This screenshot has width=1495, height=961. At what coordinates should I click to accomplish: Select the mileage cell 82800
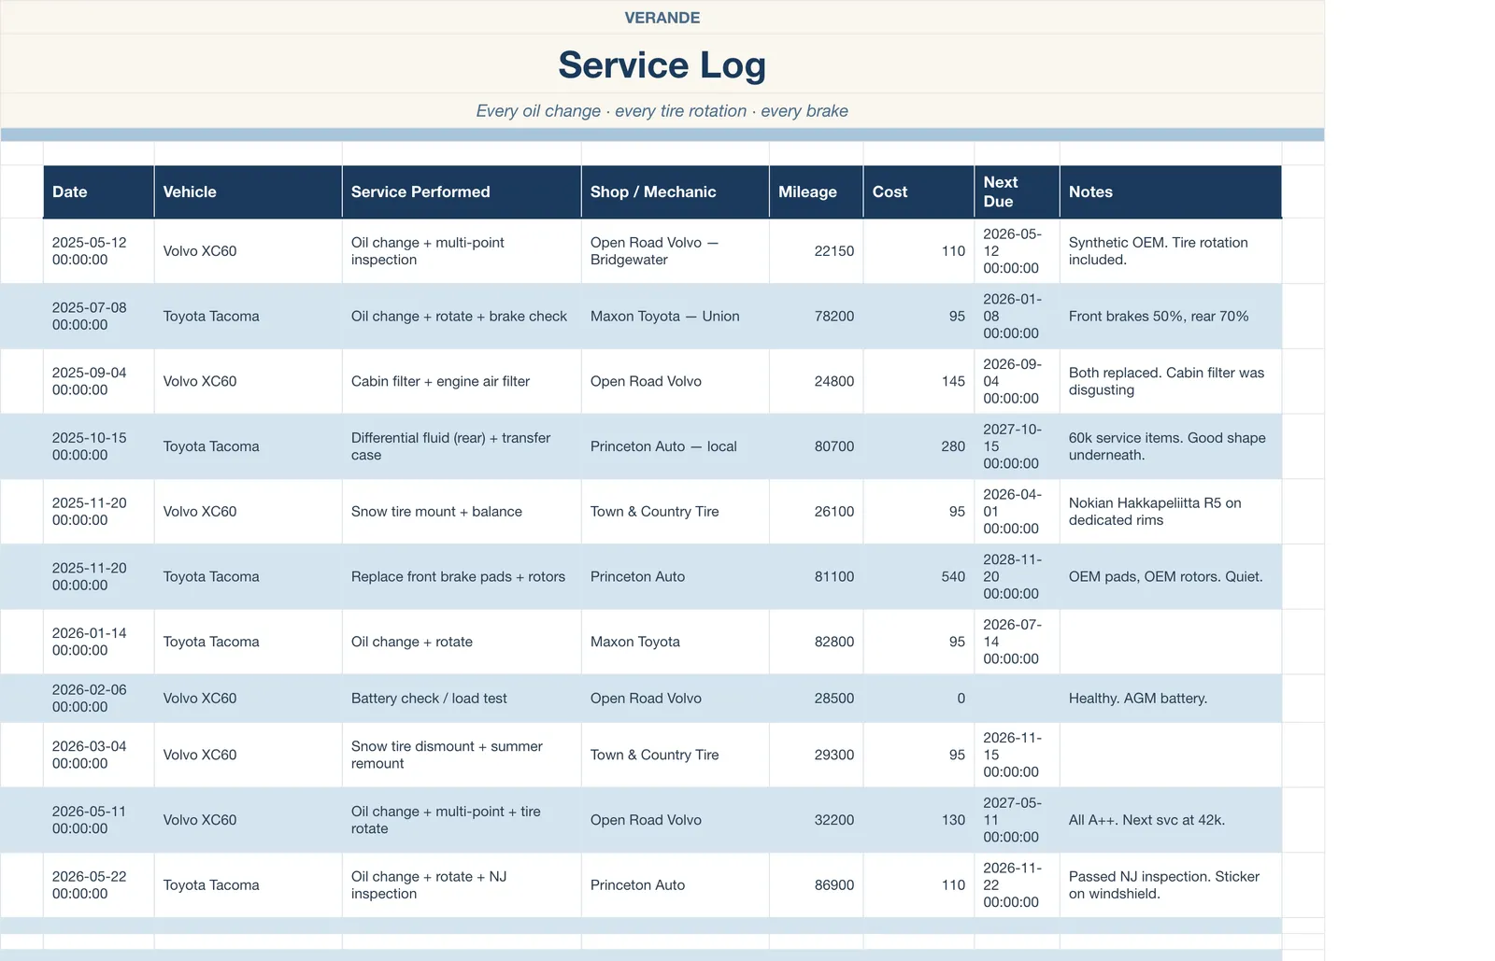pyautogui.click(x=817, y=642)
